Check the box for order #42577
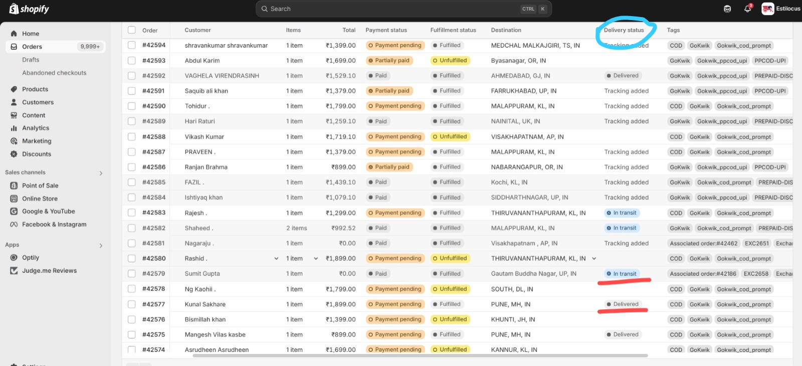 tap(131, 304)
